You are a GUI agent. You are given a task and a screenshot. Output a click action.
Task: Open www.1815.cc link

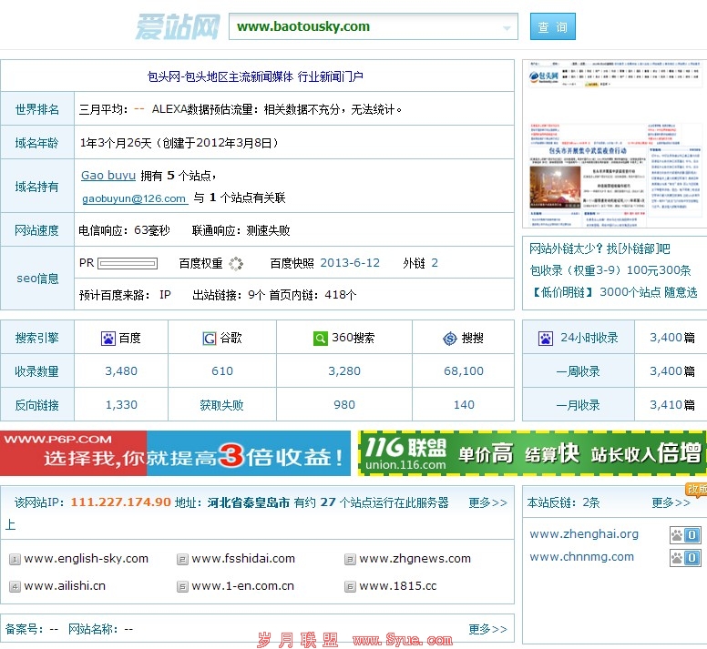[x=397, y=586]
